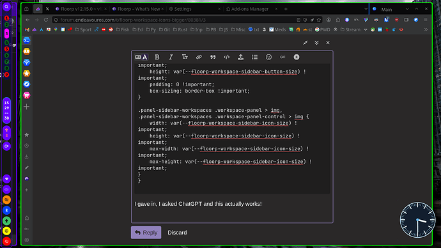441x248 pixels.
Task: Toggle bold formatting in the composer
Action: click(157, 57)
